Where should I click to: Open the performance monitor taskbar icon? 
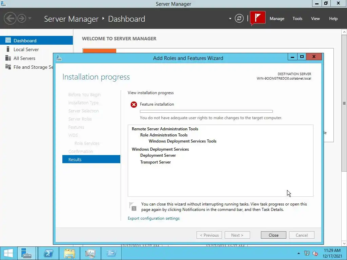(x=90, y=253)
